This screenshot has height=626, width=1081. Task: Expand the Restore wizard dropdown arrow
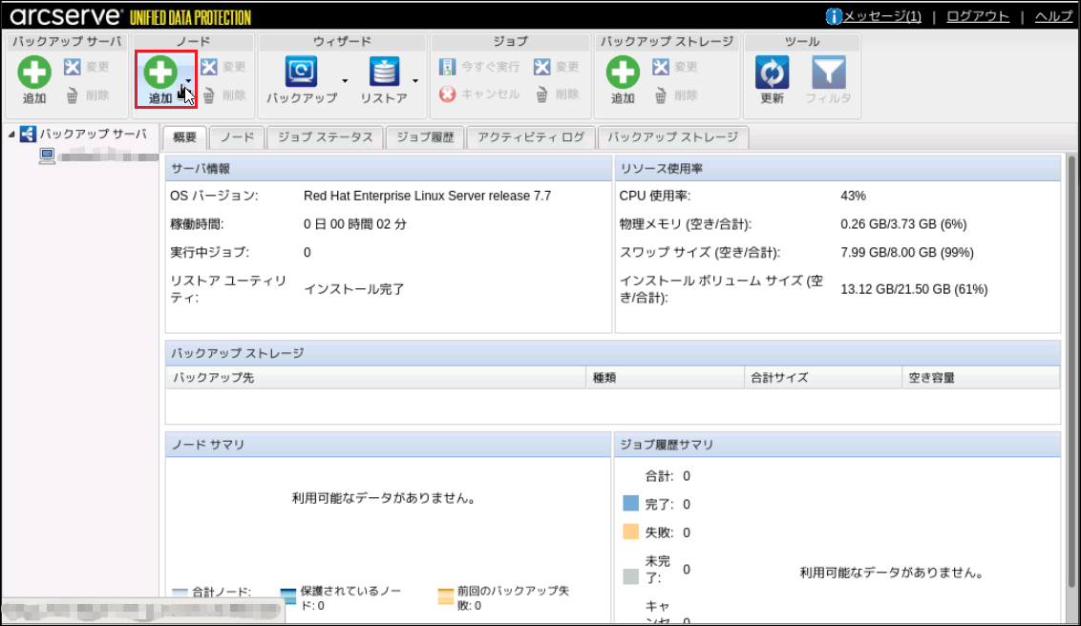point(415,82)
